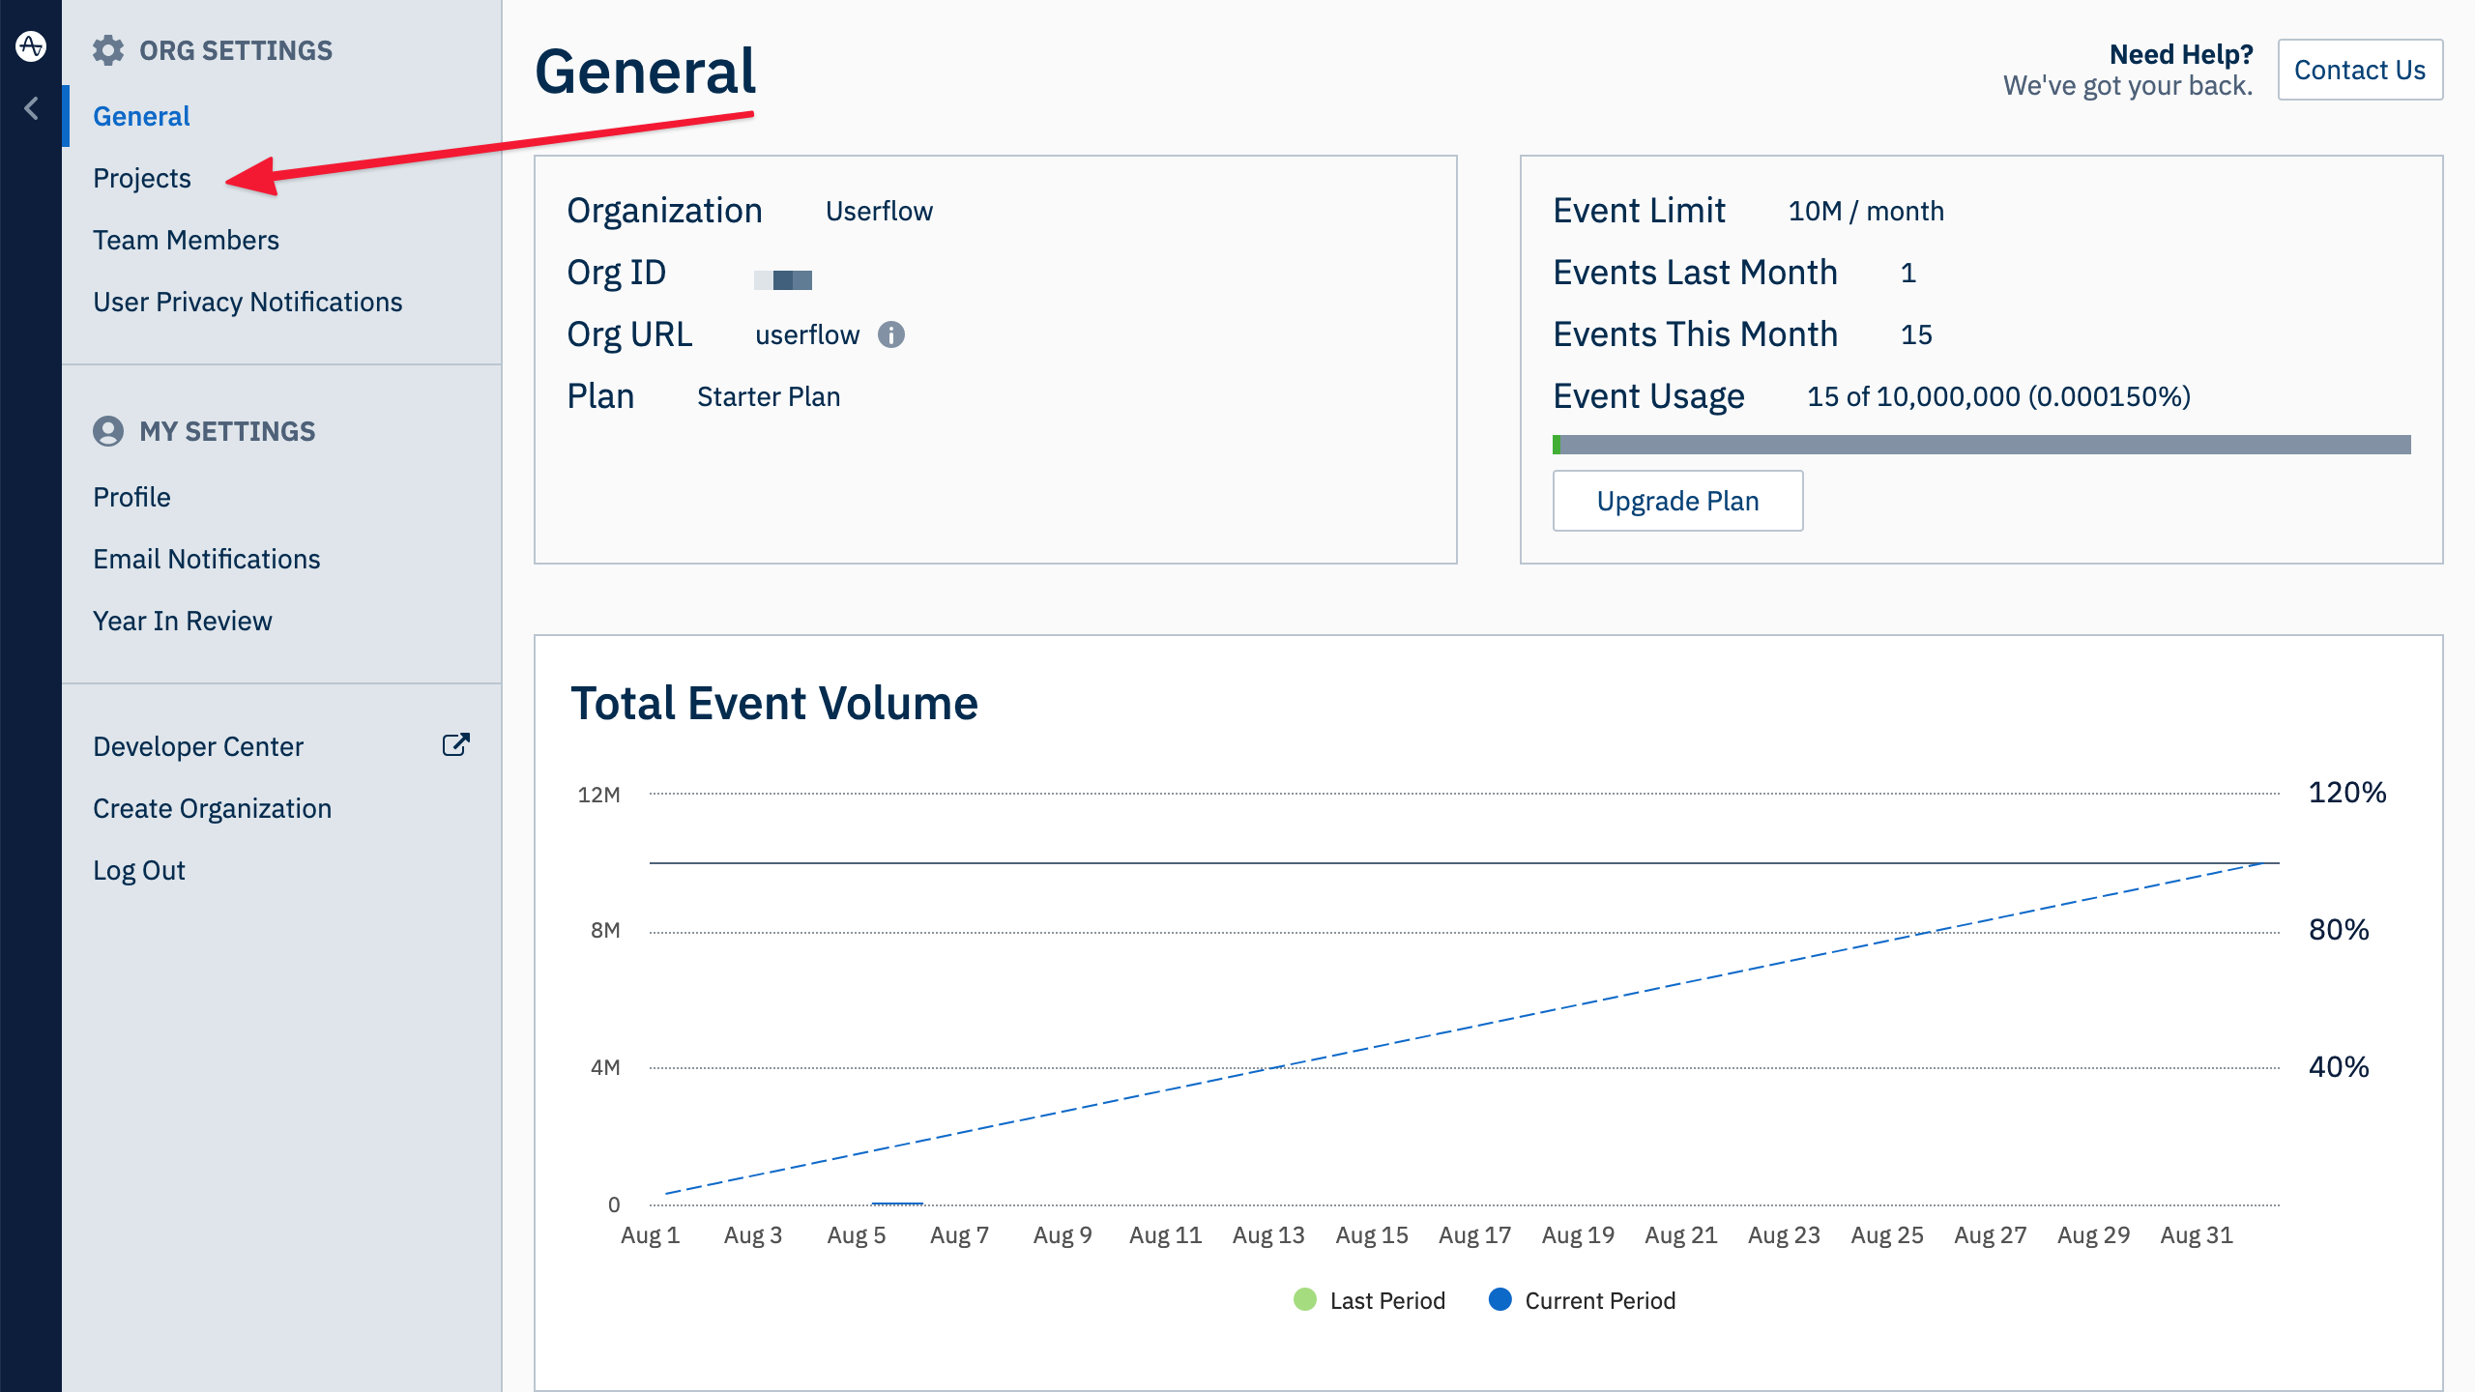The height and width of the screenshot is (1392, 2475).
Task: View Year In Review
Action: 183,621
